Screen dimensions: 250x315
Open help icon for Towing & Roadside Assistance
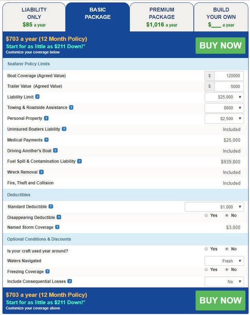point(71,107)
